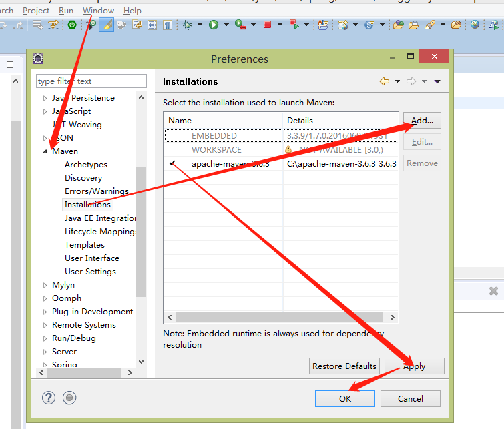Click OK to confirm preferences
This screenshot has height=429, width=504.
tap(345, 398)
